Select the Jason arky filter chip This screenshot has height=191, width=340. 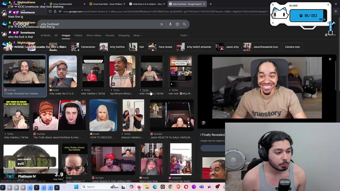228,47
